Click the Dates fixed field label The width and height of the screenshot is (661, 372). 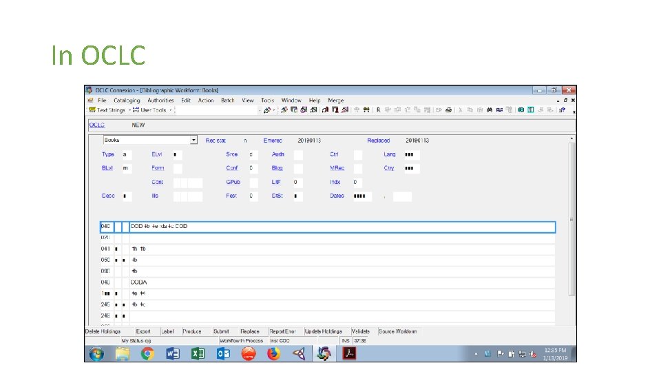coord(337,196)
